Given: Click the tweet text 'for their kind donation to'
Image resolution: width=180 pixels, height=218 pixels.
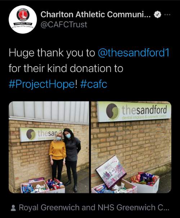Looking at the screenshot, I should [66, 68].
